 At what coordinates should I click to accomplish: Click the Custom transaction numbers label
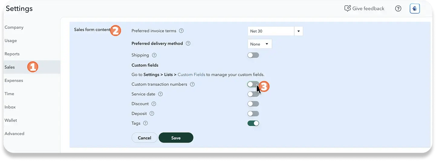(x=159, y=84)
